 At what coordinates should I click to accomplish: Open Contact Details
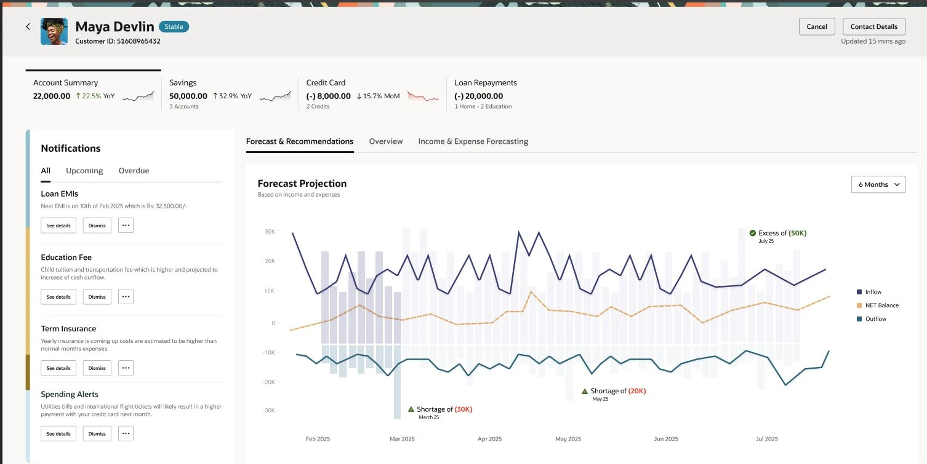874,26
